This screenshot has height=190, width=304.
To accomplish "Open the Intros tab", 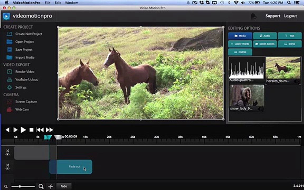I will pyautogui.click(x=290, y=44).
